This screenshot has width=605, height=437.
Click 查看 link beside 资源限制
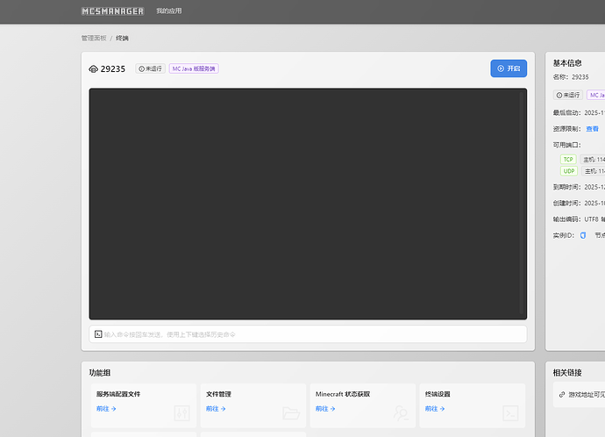593,128
